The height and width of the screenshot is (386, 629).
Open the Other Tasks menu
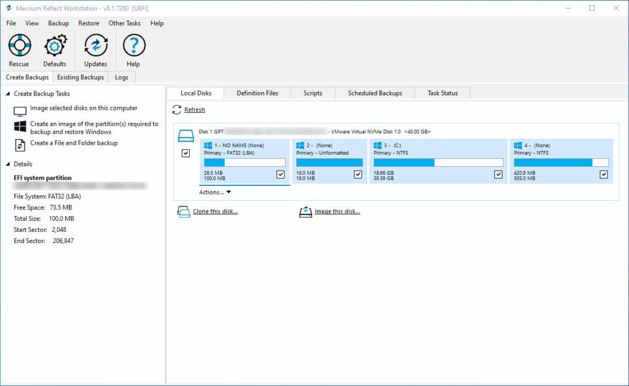click(x=124, y=23)
